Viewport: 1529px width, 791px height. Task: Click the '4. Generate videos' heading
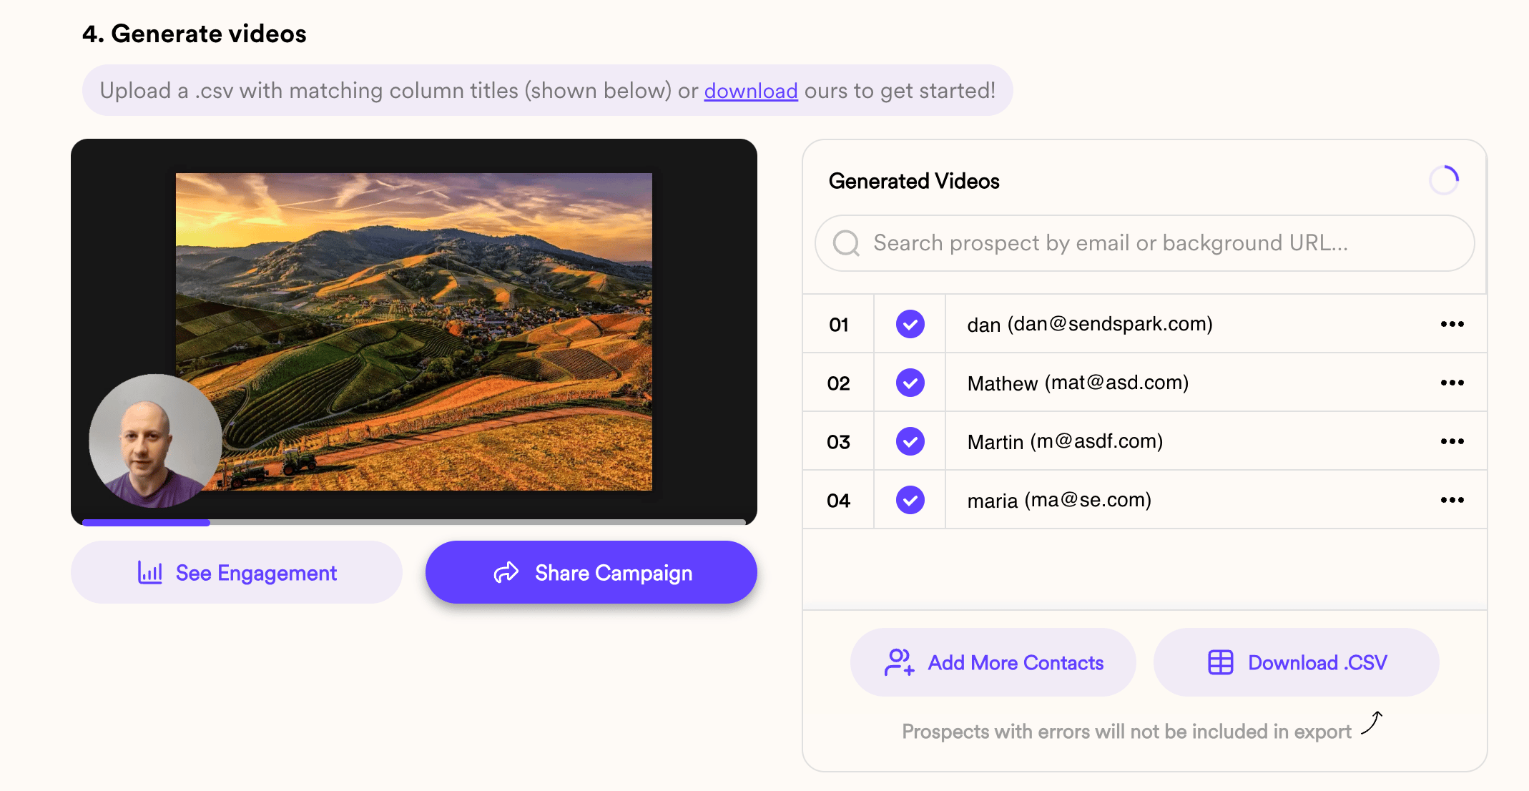[195, 34]
